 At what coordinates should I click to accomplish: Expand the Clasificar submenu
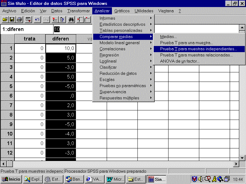coord(124,67)
